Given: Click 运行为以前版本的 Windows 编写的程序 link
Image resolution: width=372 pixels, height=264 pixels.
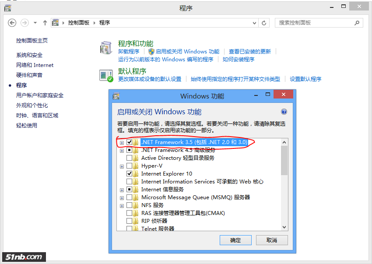Looking at the screenshot, I should pyautogui.click(x=165, y=60).
